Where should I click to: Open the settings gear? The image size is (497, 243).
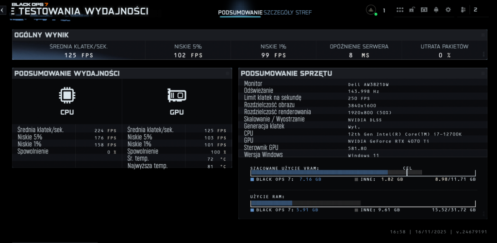[448, 10]
